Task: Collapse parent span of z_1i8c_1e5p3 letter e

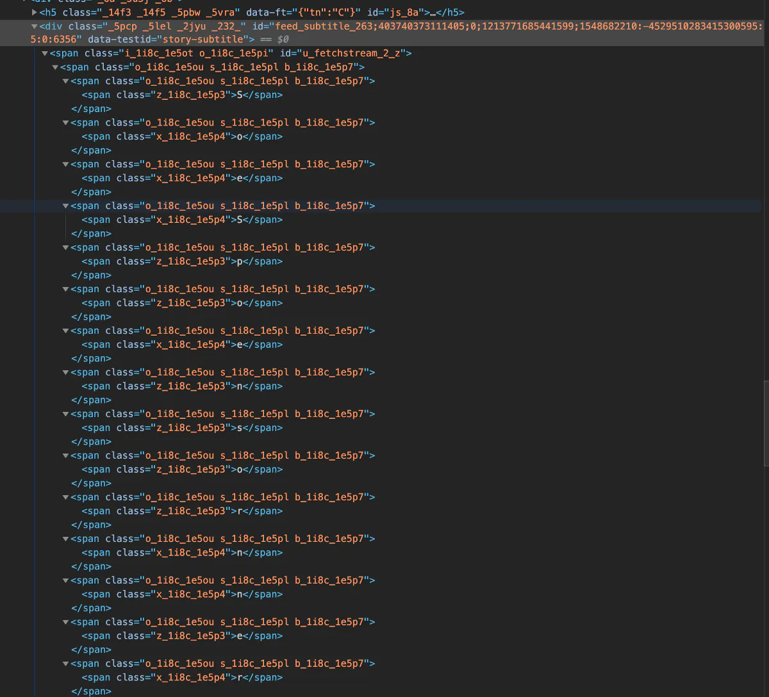Action: (65, 623)
